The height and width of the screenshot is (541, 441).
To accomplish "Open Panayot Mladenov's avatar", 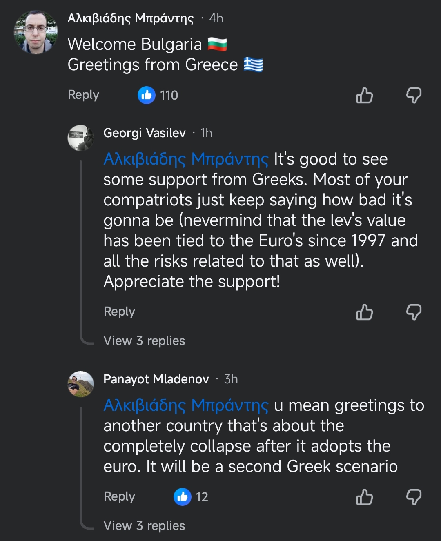I will pos(80,384).
